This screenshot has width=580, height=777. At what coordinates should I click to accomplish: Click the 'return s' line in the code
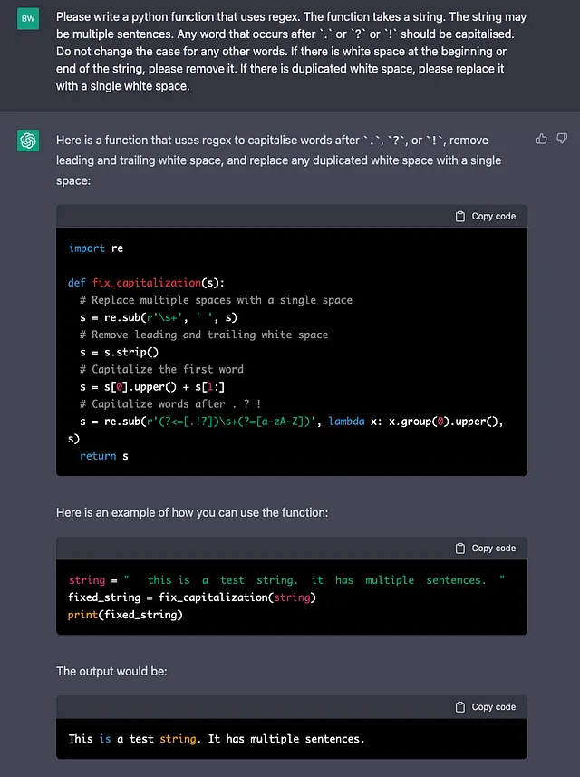click(103, 456)
